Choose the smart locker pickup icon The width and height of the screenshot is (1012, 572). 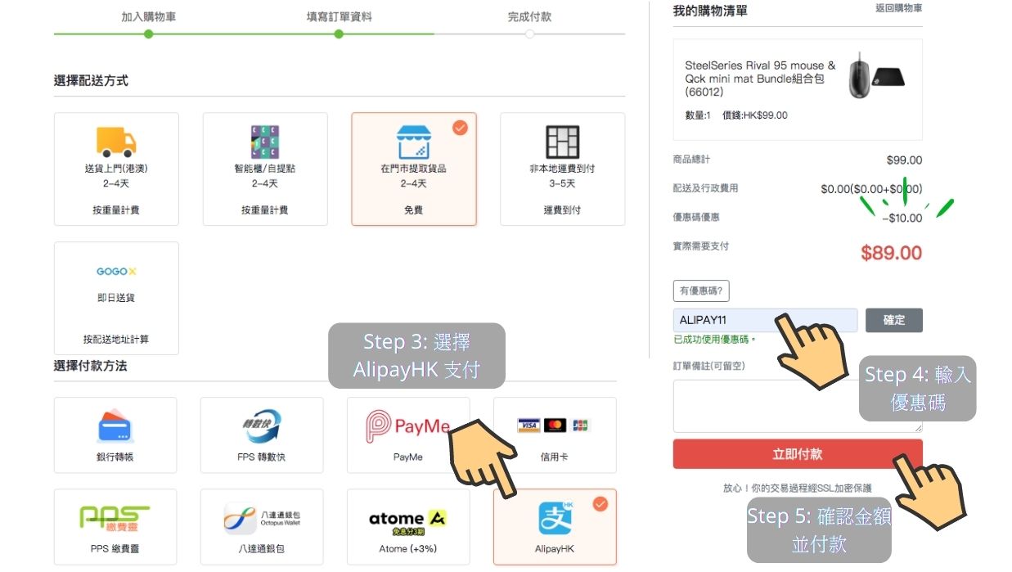(265, 142)
